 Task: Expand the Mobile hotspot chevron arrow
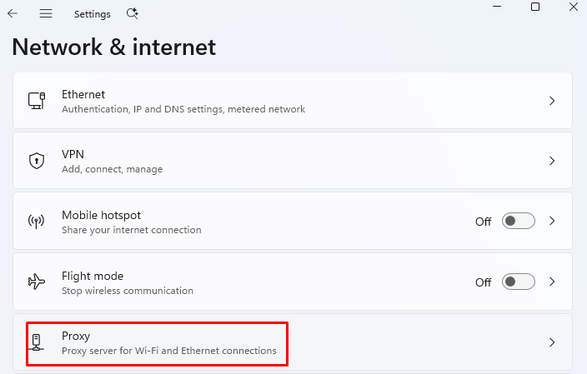point(552,221)
